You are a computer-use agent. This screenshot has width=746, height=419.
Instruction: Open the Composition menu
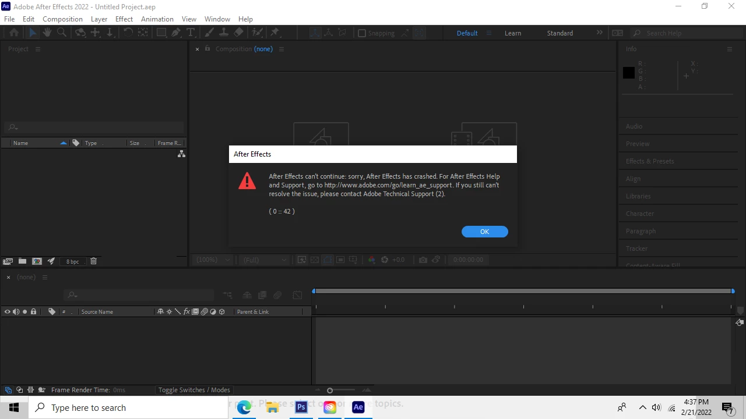pos(62,19)
